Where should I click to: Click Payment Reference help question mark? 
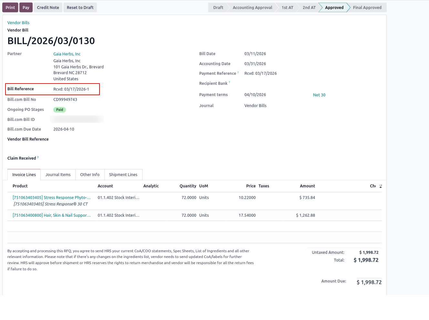pyautogui.click(x=238, y=72)
